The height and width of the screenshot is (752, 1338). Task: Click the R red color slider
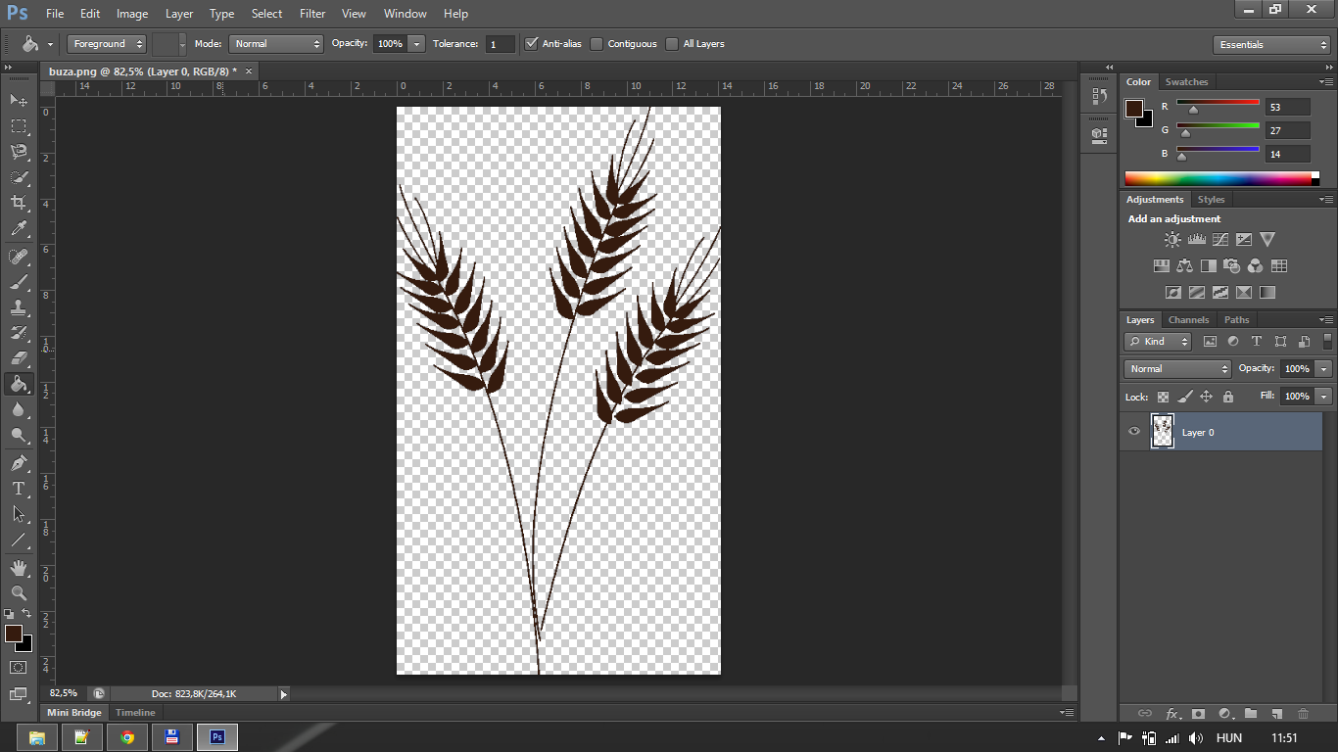(1218, 102)
